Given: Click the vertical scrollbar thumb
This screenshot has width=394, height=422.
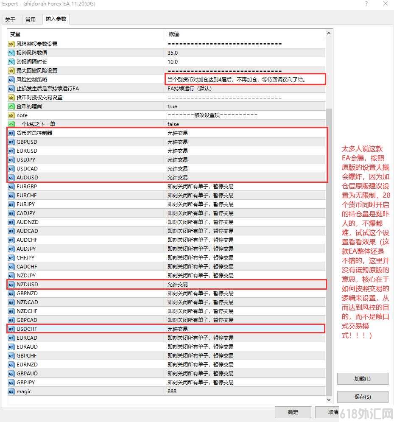Looking at the screenshot, I should [329, 252].
